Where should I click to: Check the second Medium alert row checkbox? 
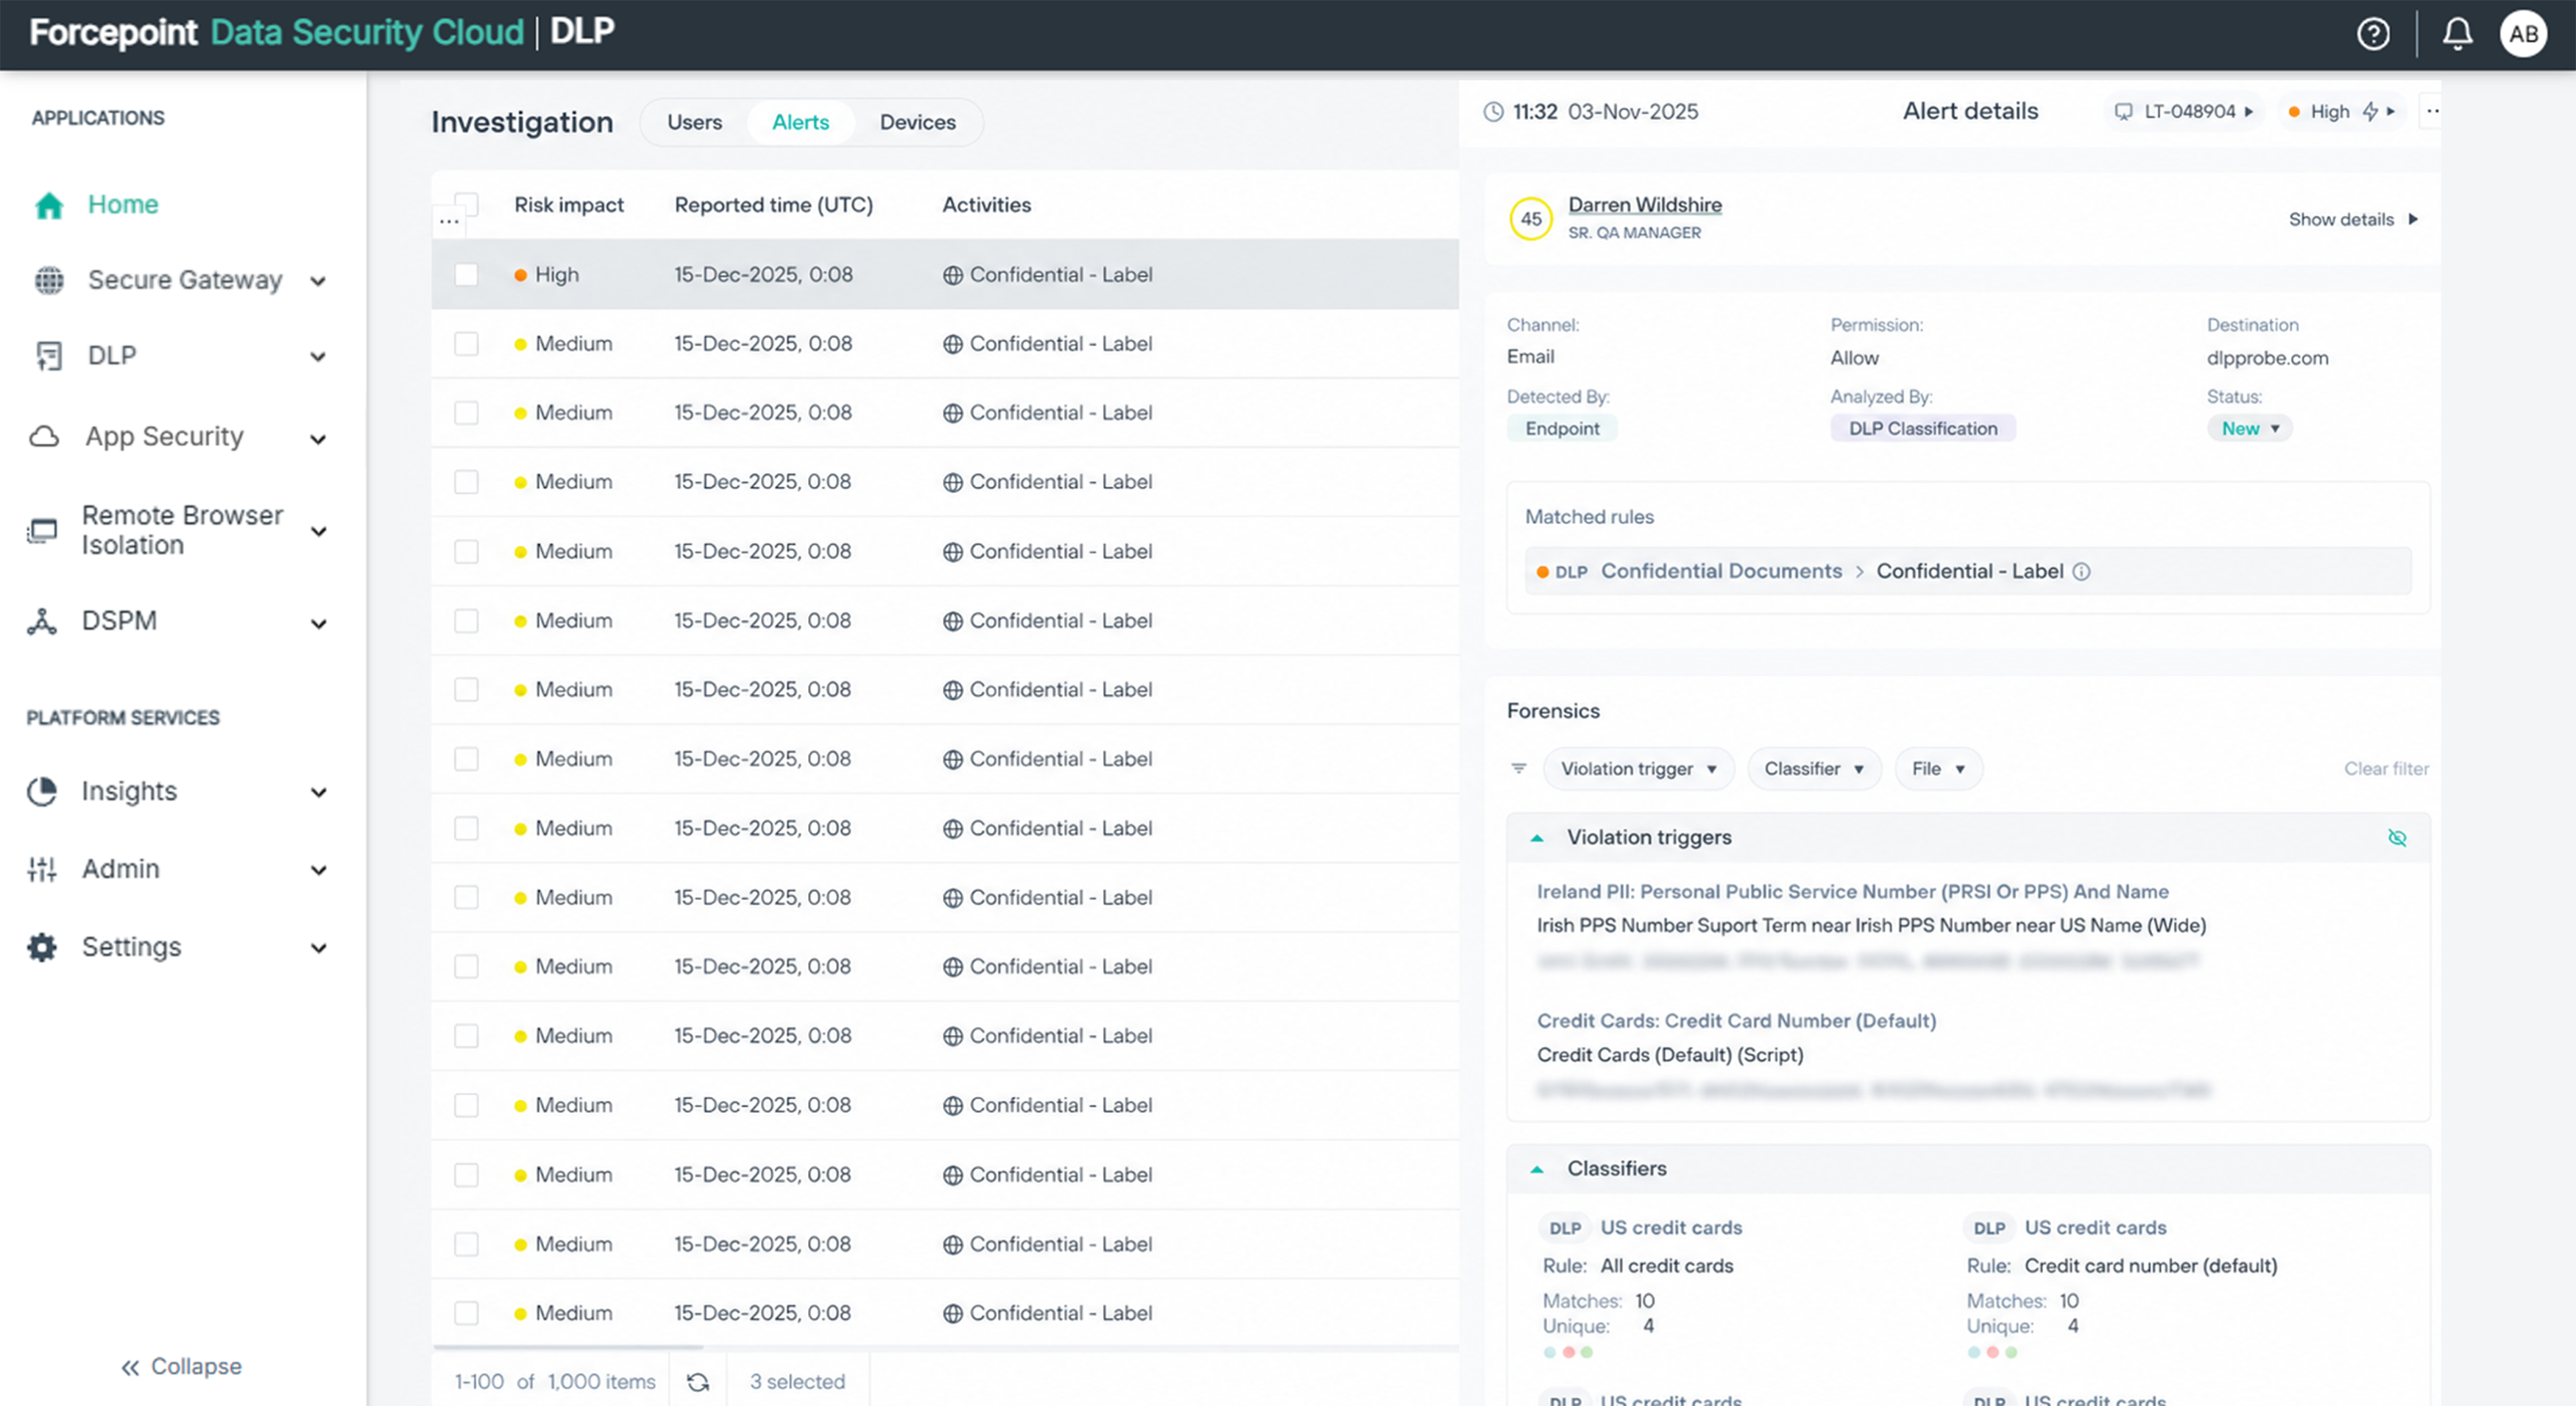click(467, 413)
